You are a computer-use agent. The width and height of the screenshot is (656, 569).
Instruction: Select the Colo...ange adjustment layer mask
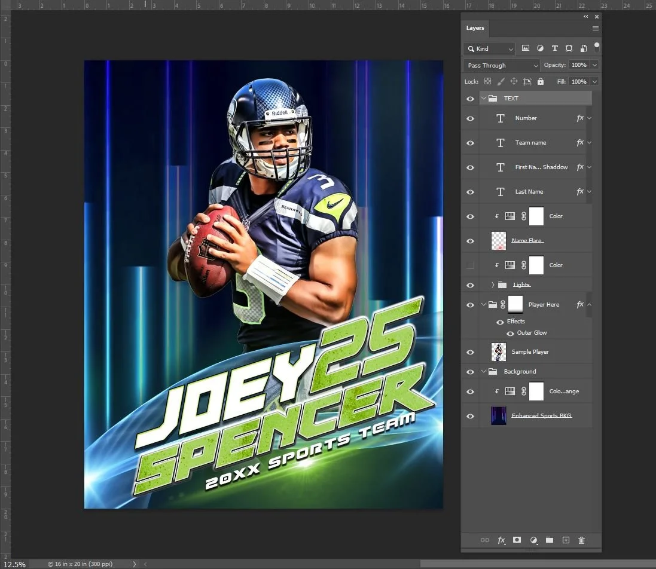coord(536,391)
